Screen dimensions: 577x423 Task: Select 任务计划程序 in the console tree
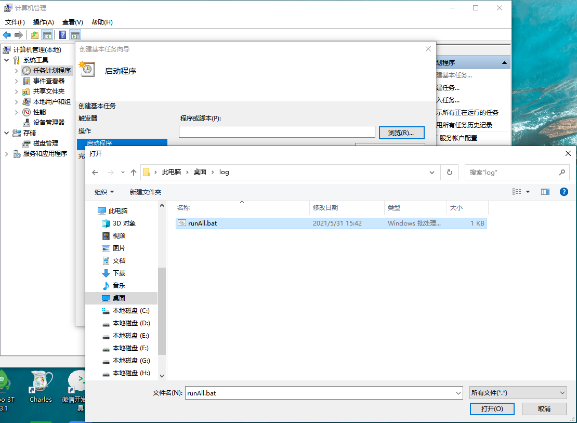(x=52, y=71)
